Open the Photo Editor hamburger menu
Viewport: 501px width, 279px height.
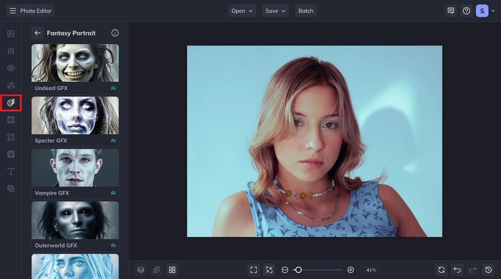pos(13,11)
